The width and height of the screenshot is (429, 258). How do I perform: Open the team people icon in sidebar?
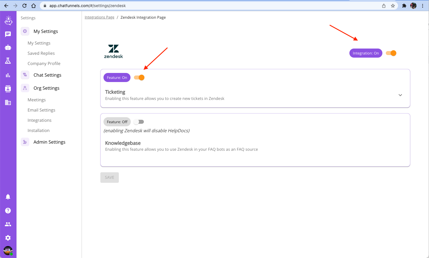click(x=8, y=224)
